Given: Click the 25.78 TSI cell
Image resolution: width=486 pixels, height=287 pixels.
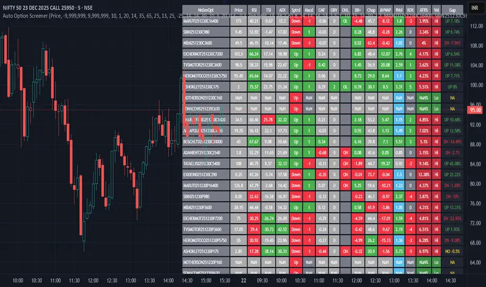Looking at the screenshot, I should click(268, 120).
